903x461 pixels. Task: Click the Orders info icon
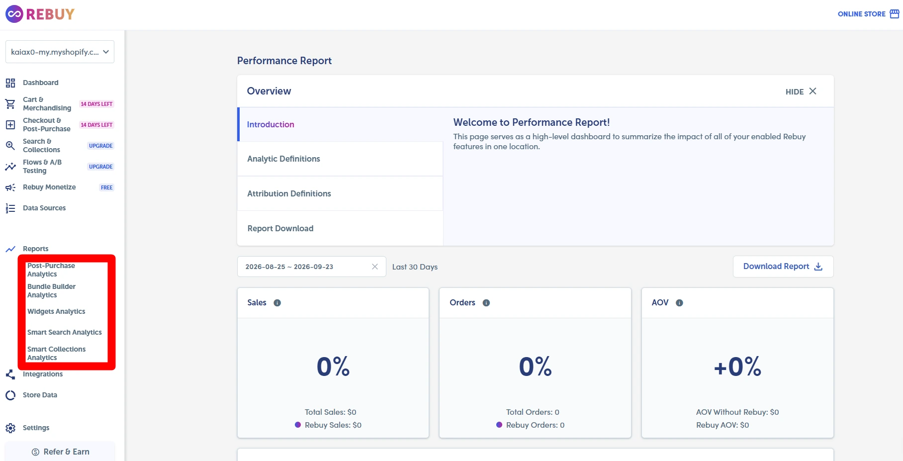(486, 303)
